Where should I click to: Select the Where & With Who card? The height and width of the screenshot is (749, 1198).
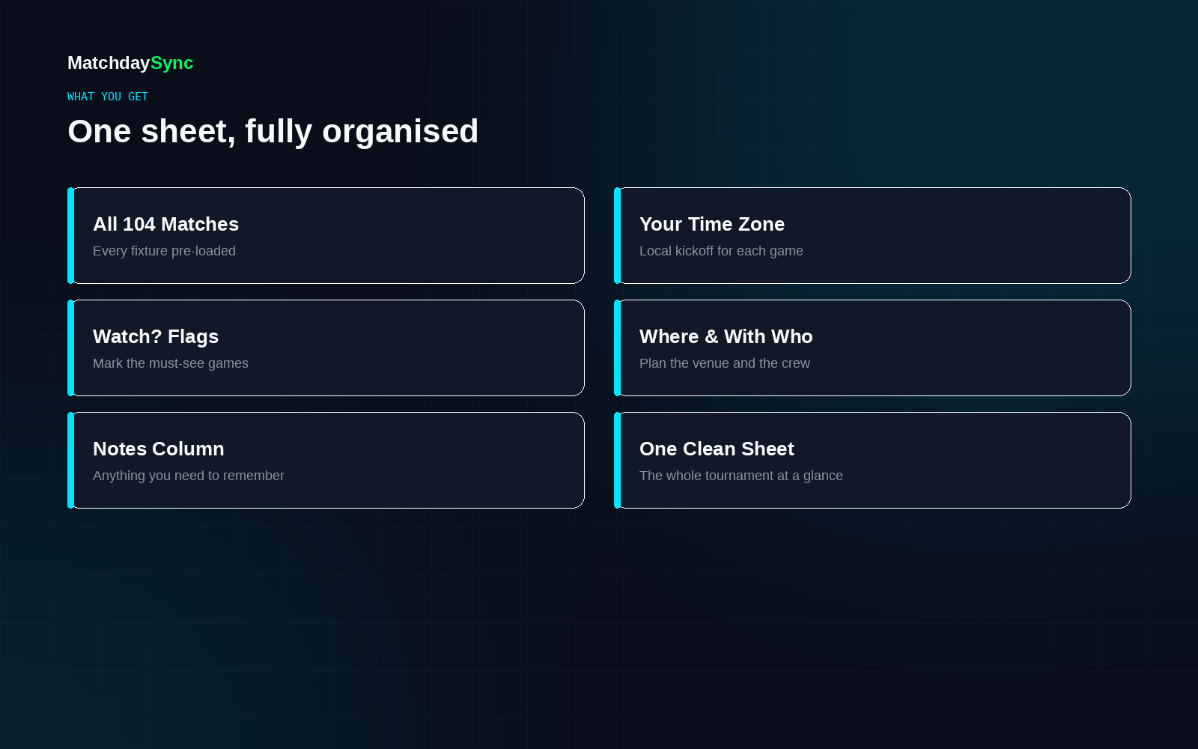(x=872, y=348)
